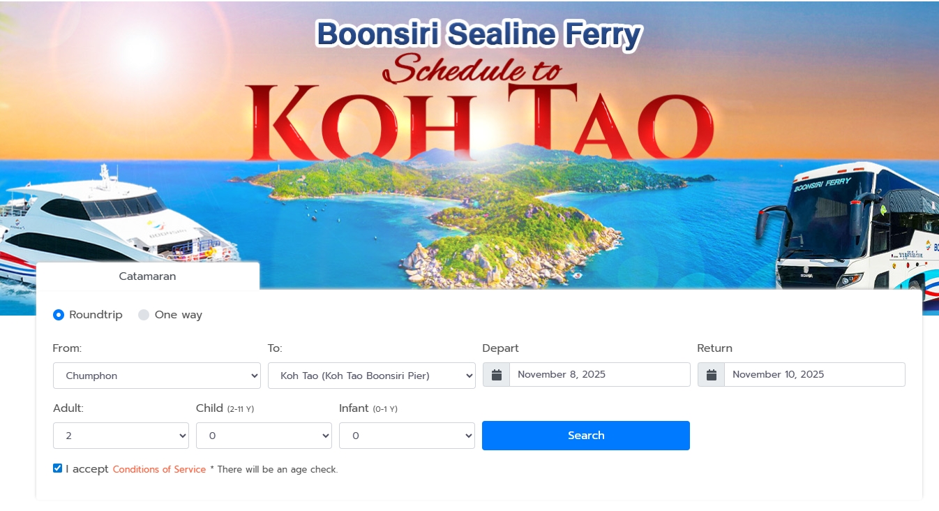Click the Depart date field
The width and height of the screenshot is (939, 511).
coord(599,375)
